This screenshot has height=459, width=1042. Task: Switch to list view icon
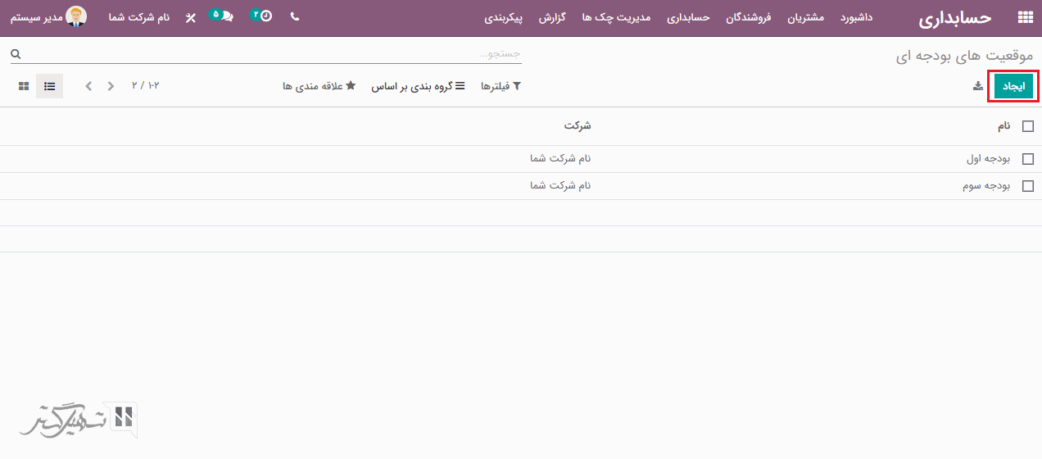49,86
